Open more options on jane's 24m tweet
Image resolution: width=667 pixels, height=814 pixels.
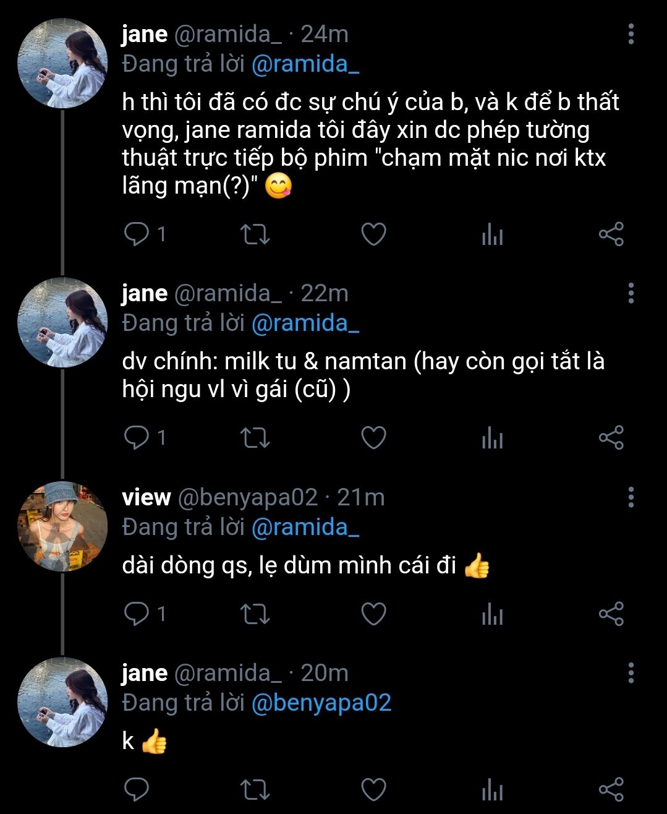631,34
